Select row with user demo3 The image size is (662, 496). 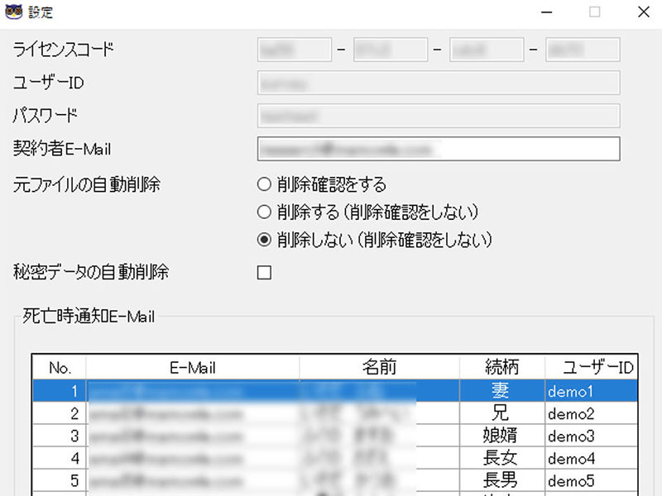pyautogui.click(x=335, y=436)
